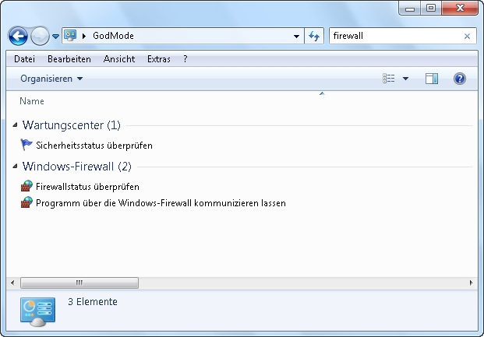Click the flag icon for Sicherheitsstatus überprüfen
The image size is (484, 337).
[x=27, y=145]
